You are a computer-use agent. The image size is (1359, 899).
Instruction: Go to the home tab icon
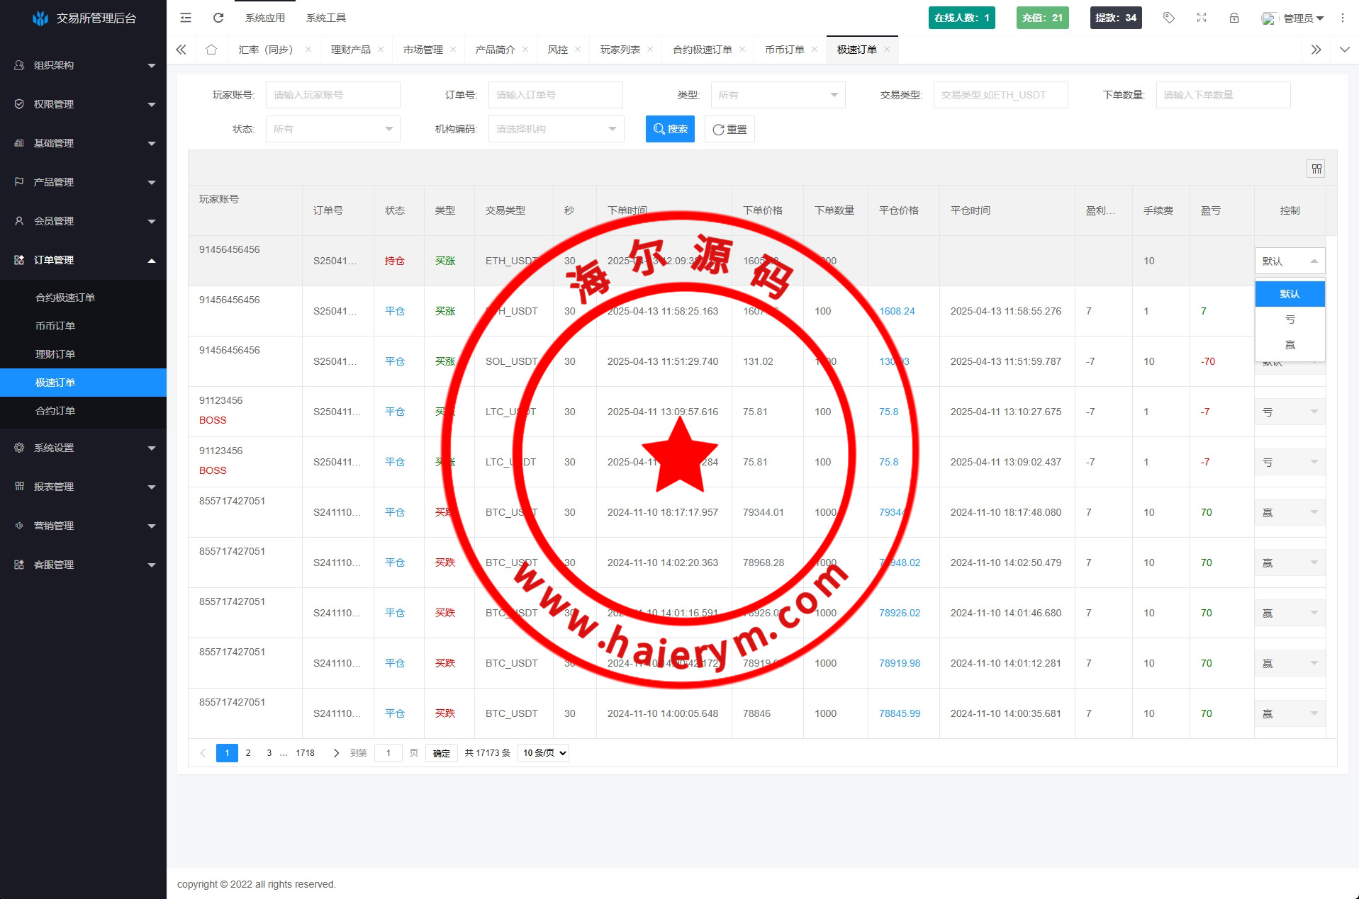coord(211,50)
